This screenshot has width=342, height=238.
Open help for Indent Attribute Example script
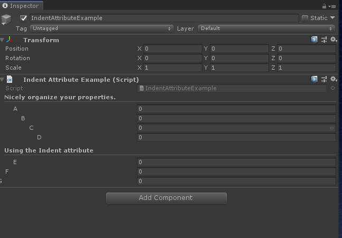315,79
